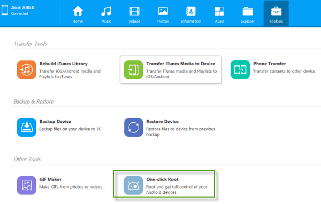Viewport: 321px width, 204px height.
Task: Click the 'Connected' device status text
Action: pos(19,13)
